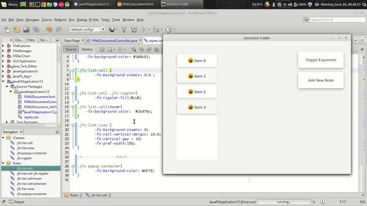Image resolution: width=367 pixels, height=206 pixels.
Task: Click the Build Project hammer icon
Action: point(124,29)
